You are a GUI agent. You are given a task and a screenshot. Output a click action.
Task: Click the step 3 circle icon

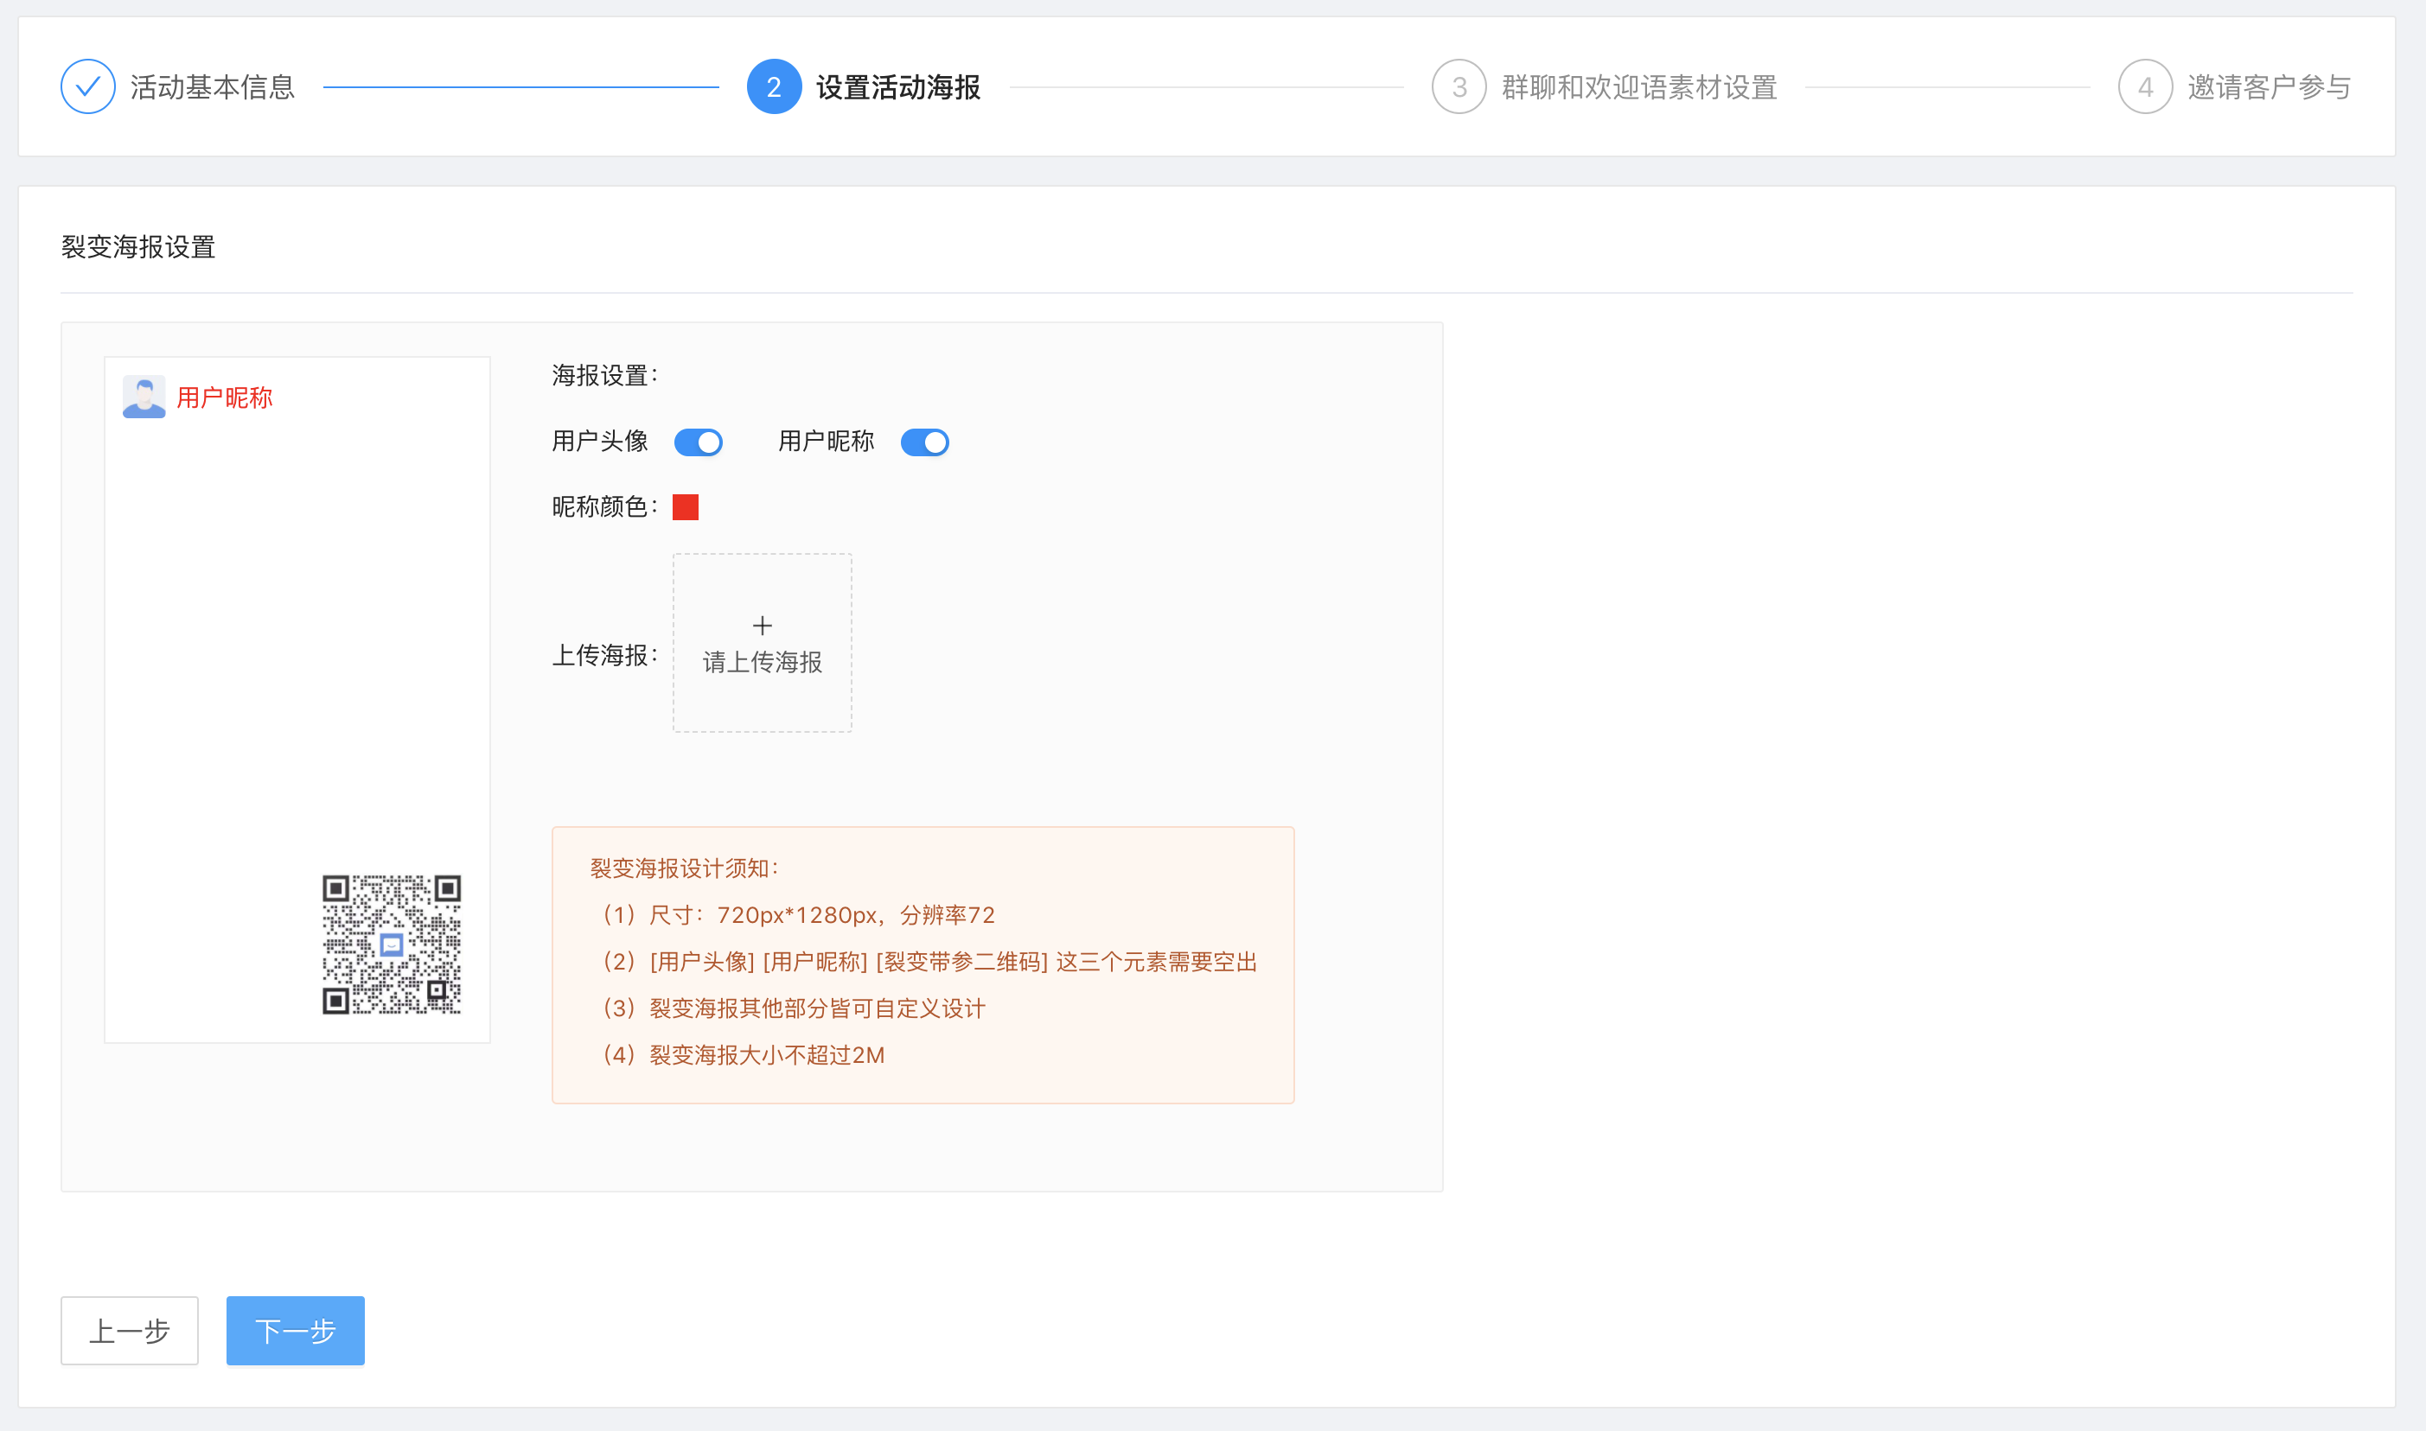(x=1459, y=86)
